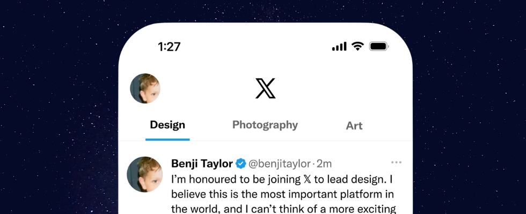The height and width of the screenshot is (214, 526).
Task: Open the profile avatar in the header
Action: click(145, 88)
